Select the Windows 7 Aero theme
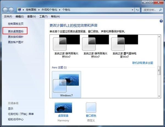This screenshot has width=165, height=127. pyautogui.click(x=66, y=84)
